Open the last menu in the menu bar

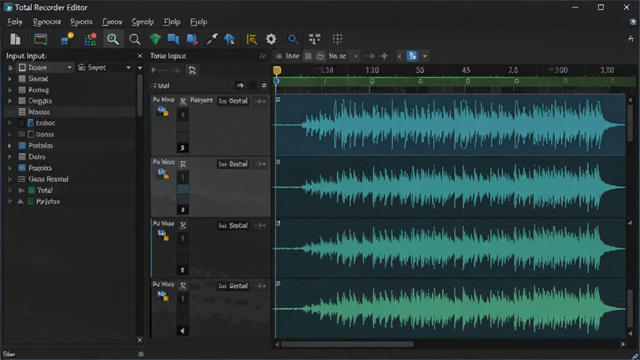coord(199,22)
